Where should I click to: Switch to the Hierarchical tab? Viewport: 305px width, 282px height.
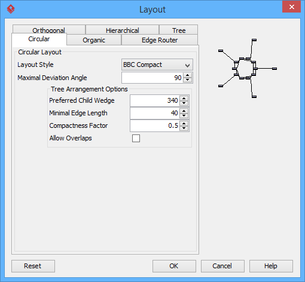point(122,30)
